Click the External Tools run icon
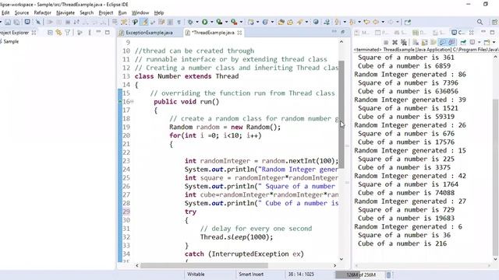Viewport: 499px width, 280px height. click(x=234, y=22)
